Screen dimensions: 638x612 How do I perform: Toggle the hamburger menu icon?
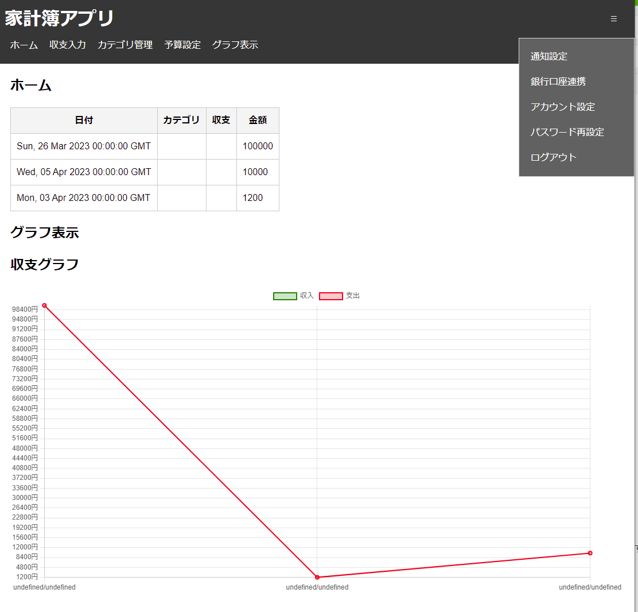point(613,19)
